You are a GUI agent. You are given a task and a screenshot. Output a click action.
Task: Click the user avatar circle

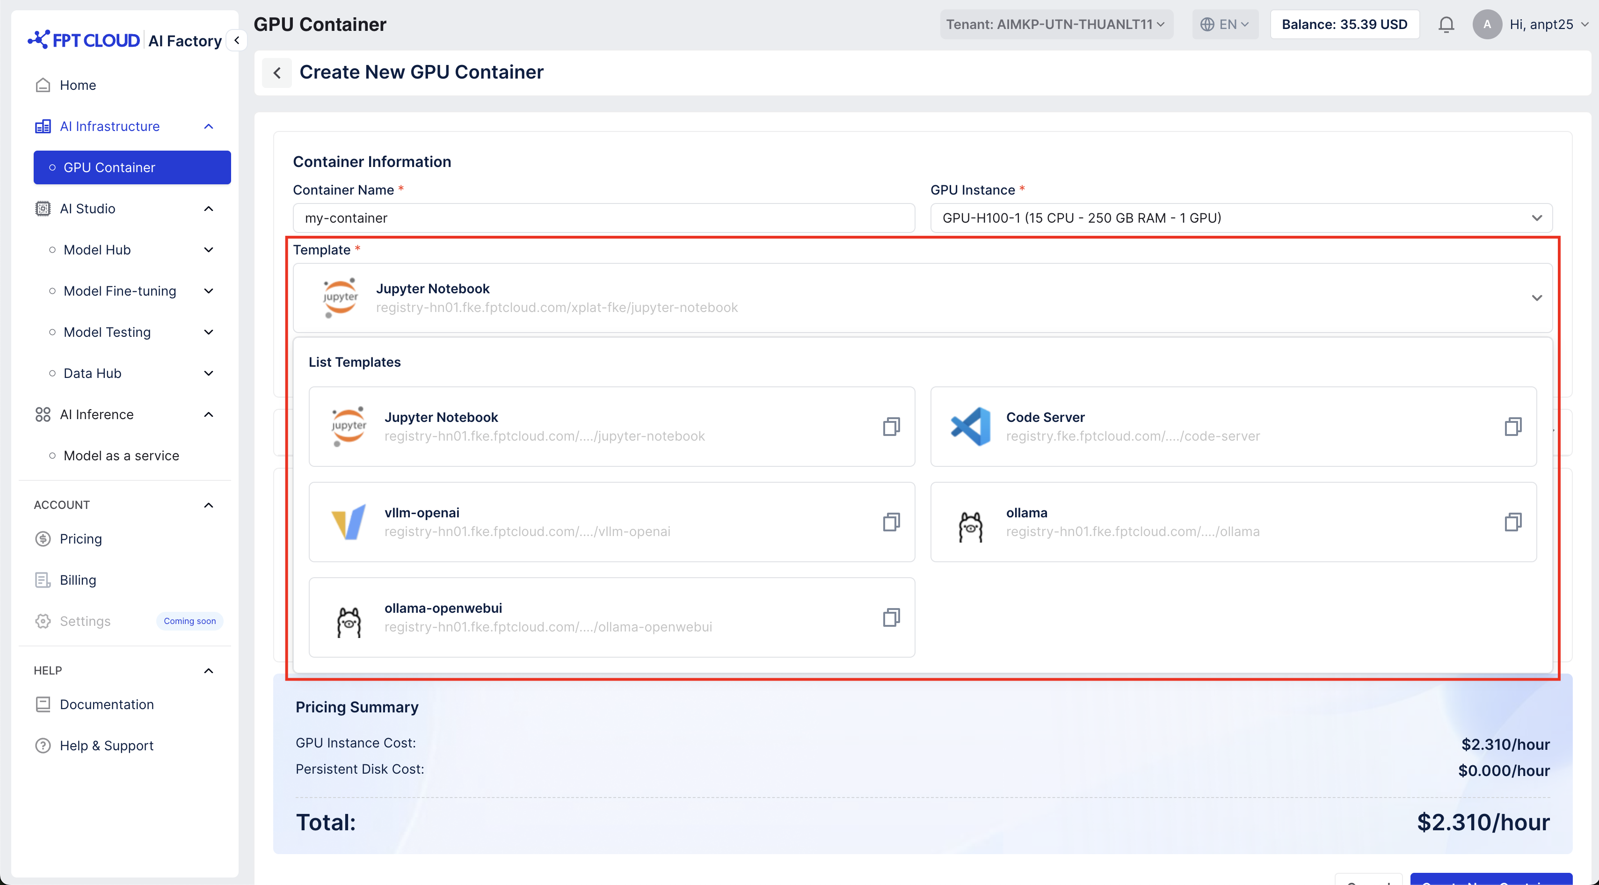coord(1487,24)
